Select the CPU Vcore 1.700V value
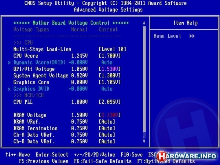Image resolution: width=220 pixels, height=165 pixels. click(x=110, y=56)
